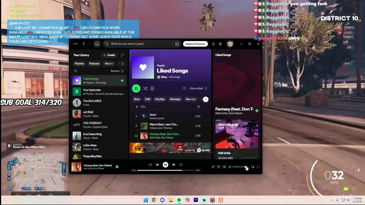365x205 pixels.
Task: Open the miniplayer
Action: 253,167
